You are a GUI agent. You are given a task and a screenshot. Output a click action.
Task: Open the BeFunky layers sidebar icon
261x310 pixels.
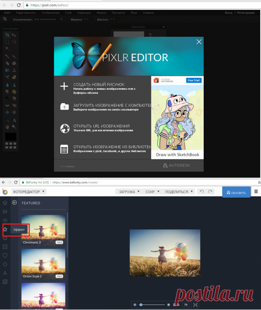(x=5, y=203)
